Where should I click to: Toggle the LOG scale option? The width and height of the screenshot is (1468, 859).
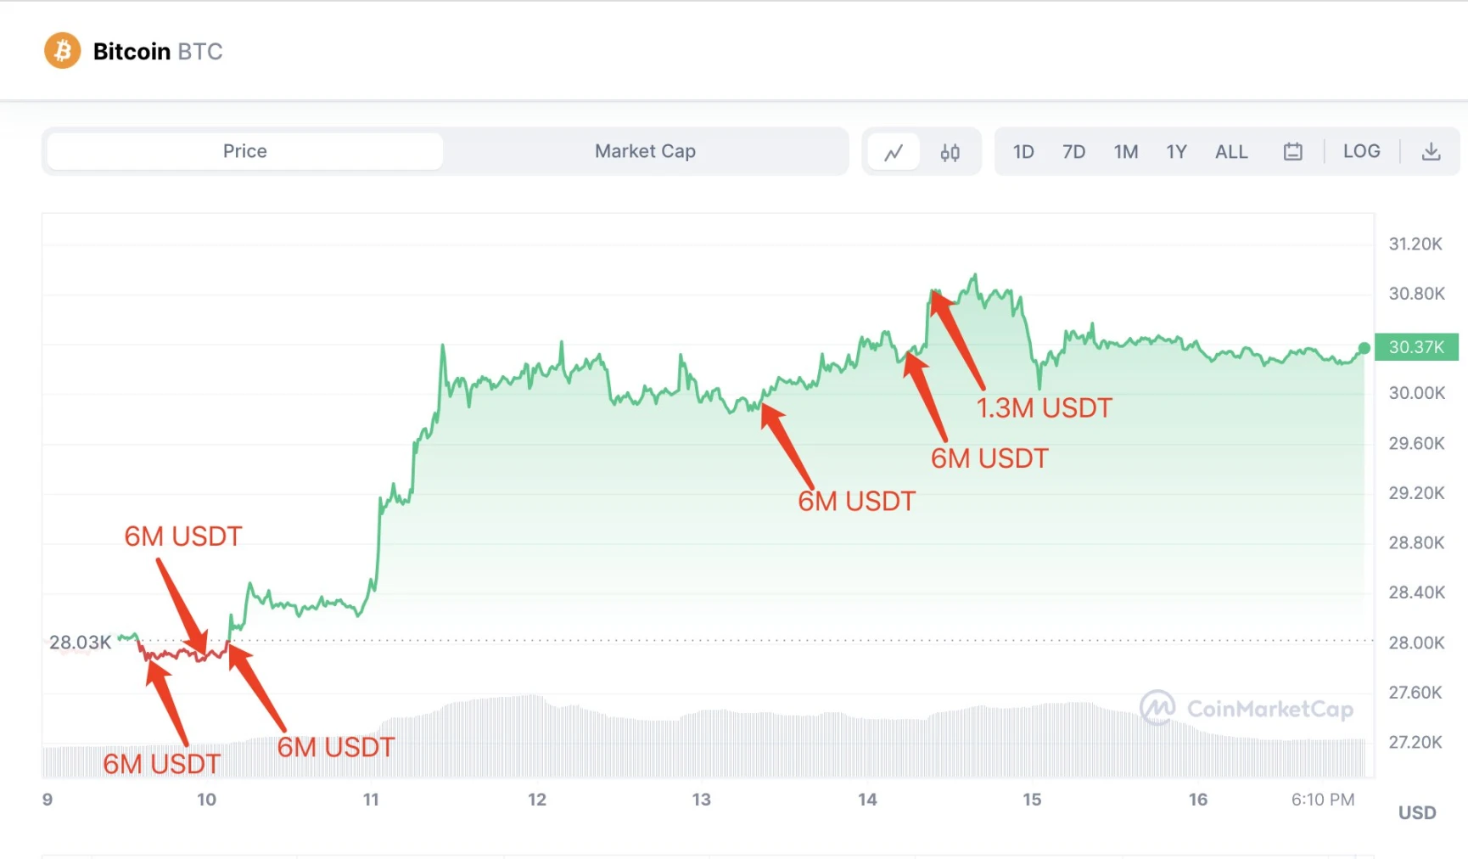pos(1361,151)
